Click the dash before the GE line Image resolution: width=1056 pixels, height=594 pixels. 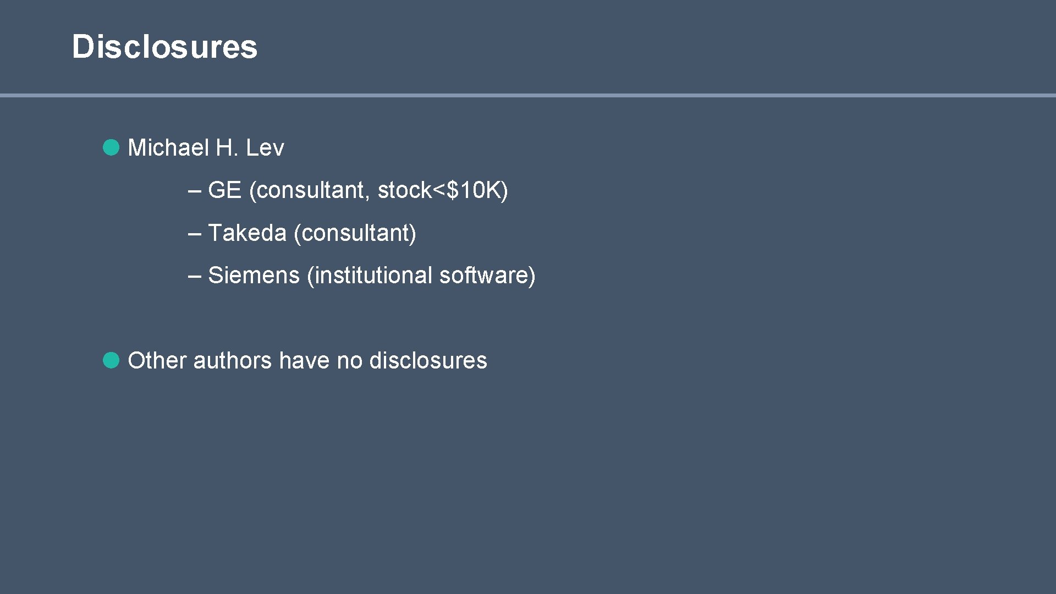pos(194,191)
